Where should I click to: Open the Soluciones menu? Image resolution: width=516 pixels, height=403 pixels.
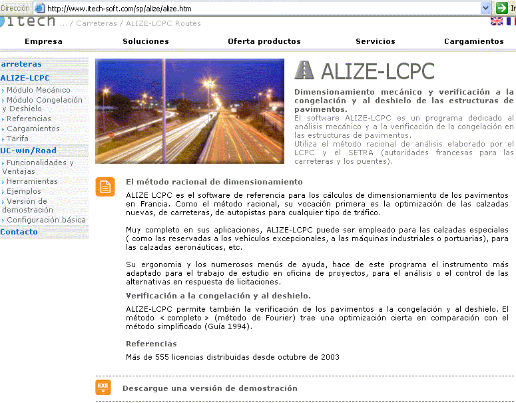click(146, 41)
